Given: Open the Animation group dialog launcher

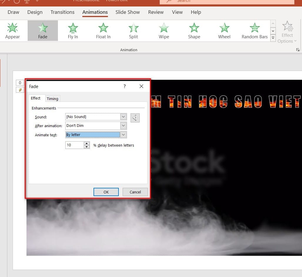Looking at the screenshot, I should 298,50.
